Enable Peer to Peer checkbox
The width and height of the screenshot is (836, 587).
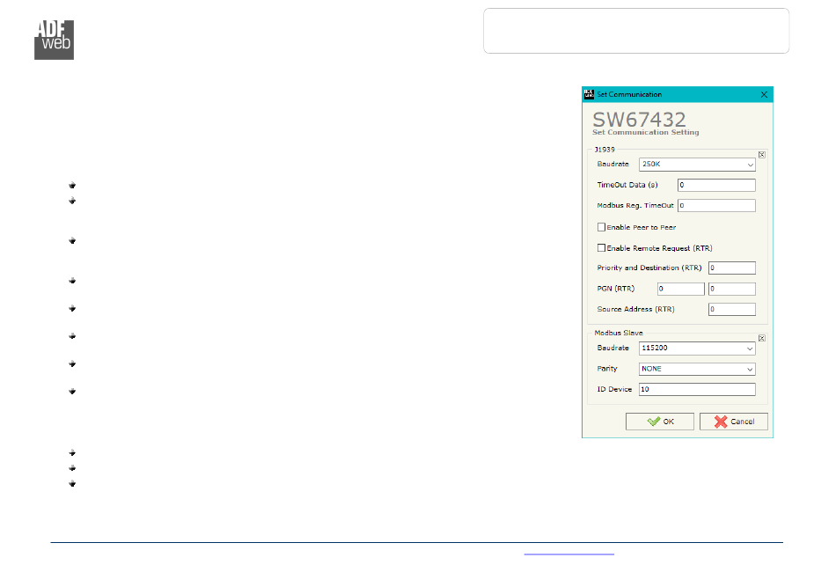[x=601, y=227]
